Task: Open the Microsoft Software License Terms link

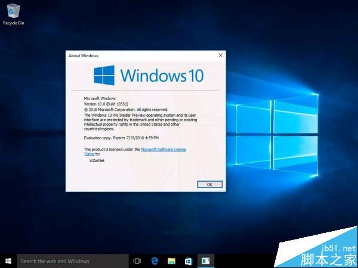Action: tap(163, 149)
